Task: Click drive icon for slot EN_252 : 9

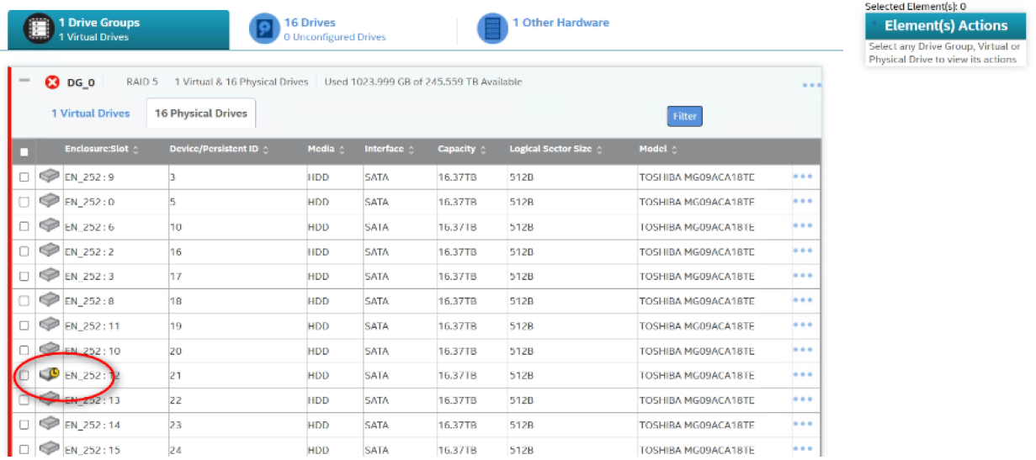Action: [x=50, y=177]
